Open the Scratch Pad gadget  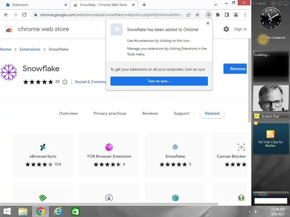click(x=271, y=116)
